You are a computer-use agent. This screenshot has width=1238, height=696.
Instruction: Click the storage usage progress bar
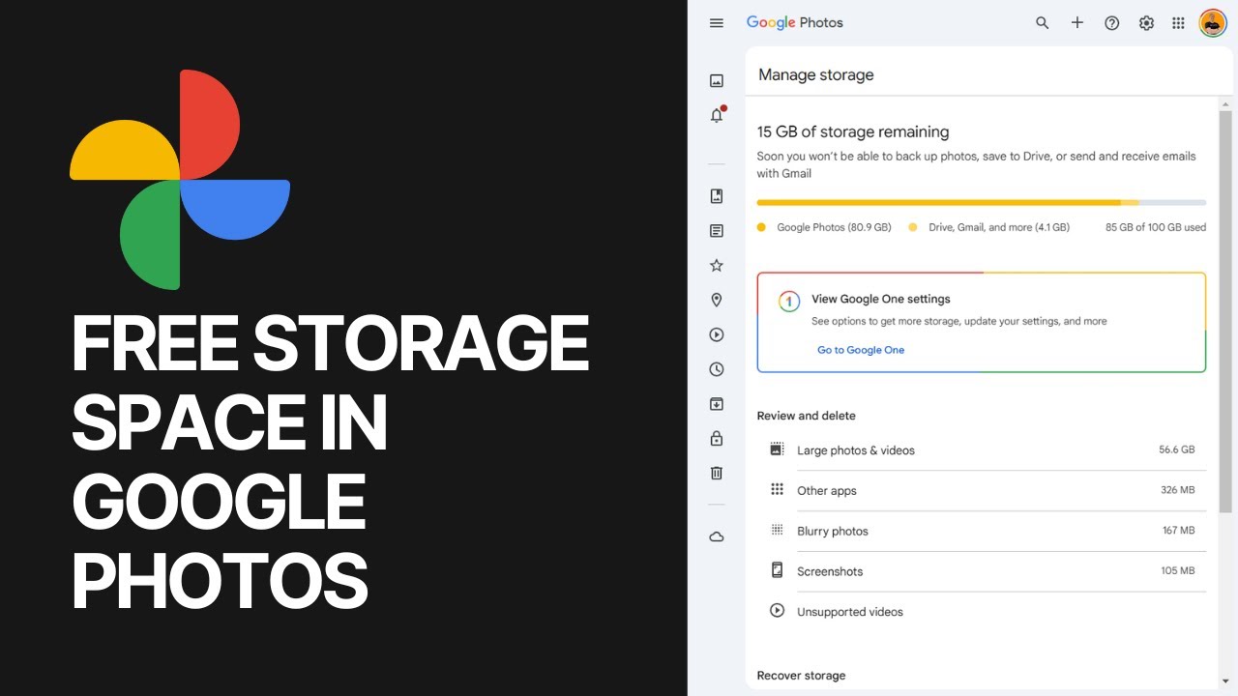[982, 203]
